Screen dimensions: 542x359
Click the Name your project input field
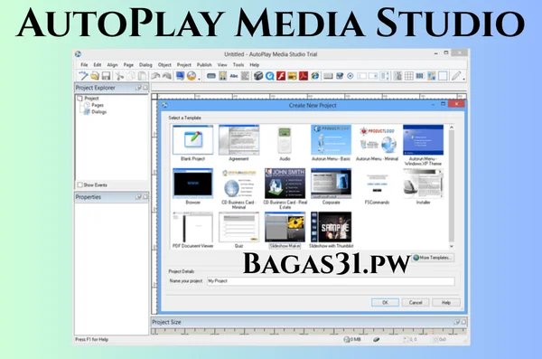pos(331,281)
